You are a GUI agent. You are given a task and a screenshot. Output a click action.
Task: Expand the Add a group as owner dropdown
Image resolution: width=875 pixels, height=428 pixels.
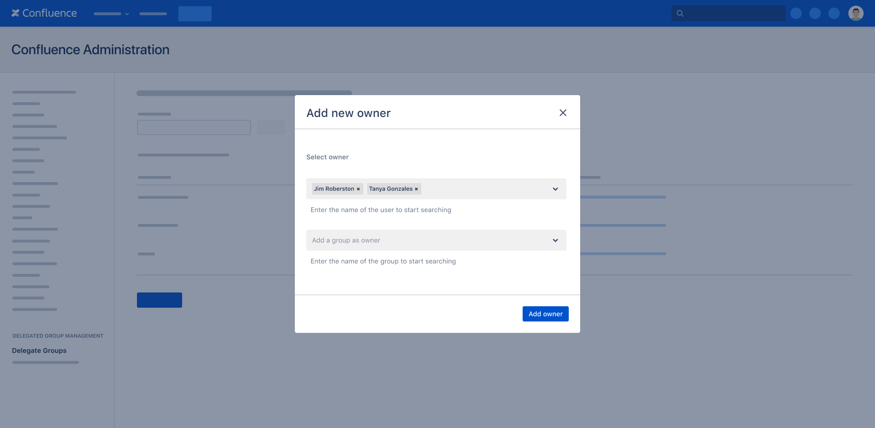555,241
